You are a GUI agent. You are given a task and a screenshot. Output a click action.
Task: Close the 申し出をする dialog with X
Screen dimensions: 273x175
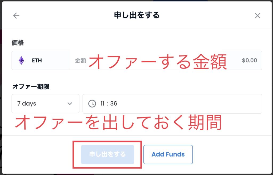click(x=257, y=16)
